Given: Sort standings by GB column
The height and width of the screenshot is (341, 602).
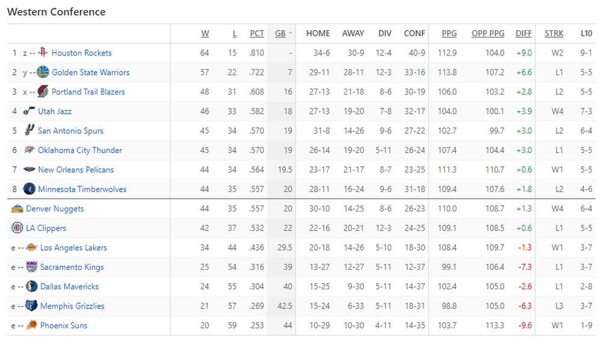Looking at the screenshot, I should point(281,34).
